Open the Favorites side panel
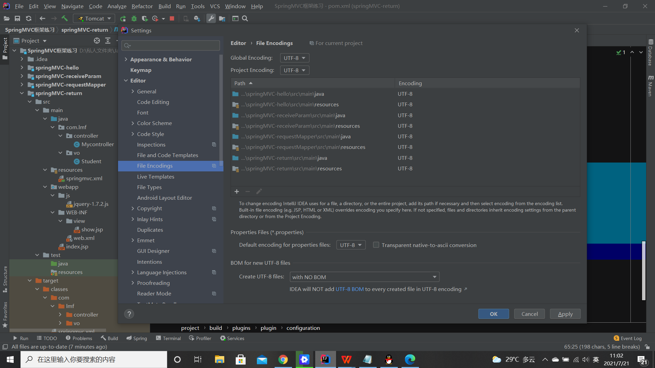This screenshot has height=368, width=655. click(5, 315)
